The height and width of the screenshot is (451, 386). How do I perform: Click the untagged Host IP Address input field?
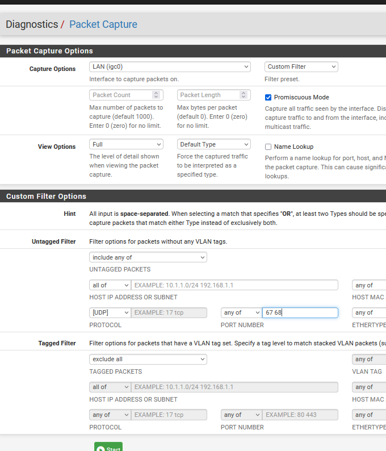[x=234, y=285]
